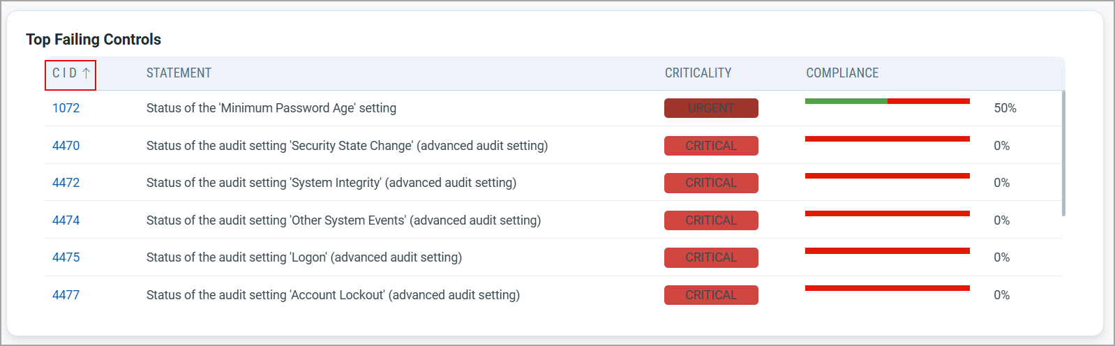The width and height of the screenshot is (1115, 346).
Task: Open control ID 4474 link
Action: pyautogui.click(x=66, y=220)
